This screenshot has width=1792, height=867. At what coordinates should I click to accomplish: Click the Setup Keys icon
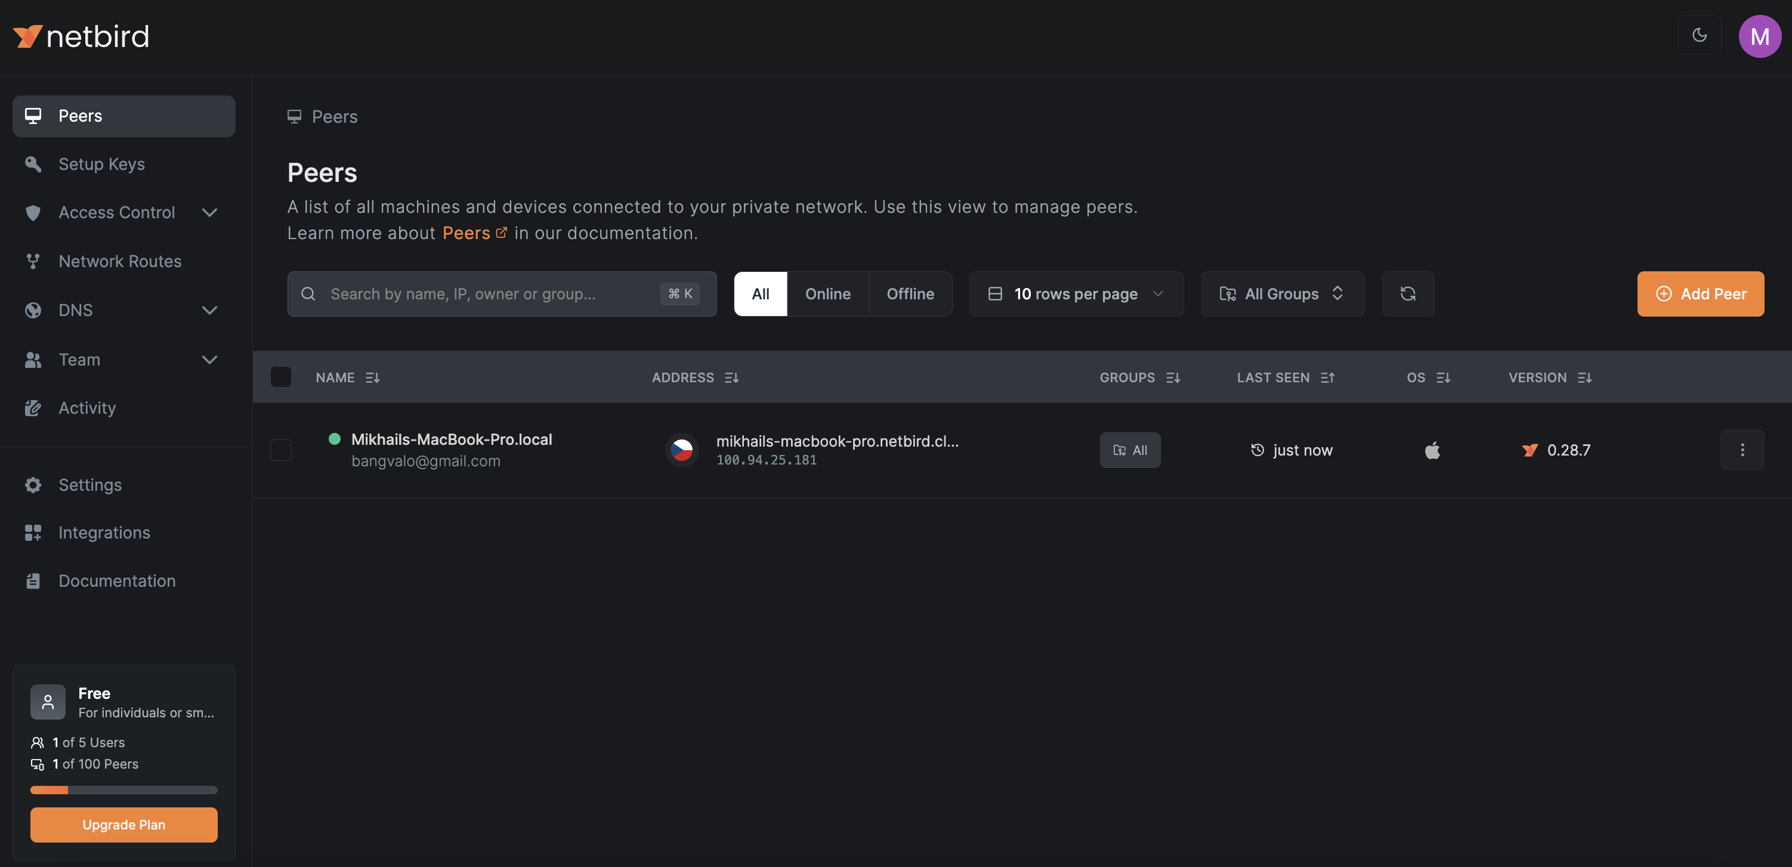32,163
